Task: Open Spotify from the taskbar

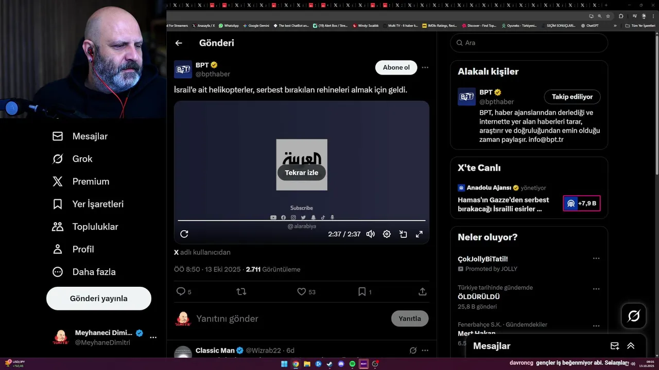Action: tap(352, 364)
